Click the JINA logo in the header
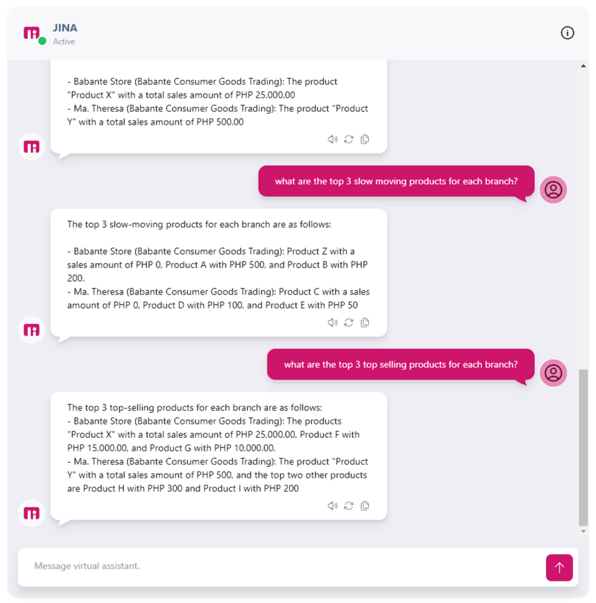Viewport: 596px width, 603px height. (x=32, y=33)
